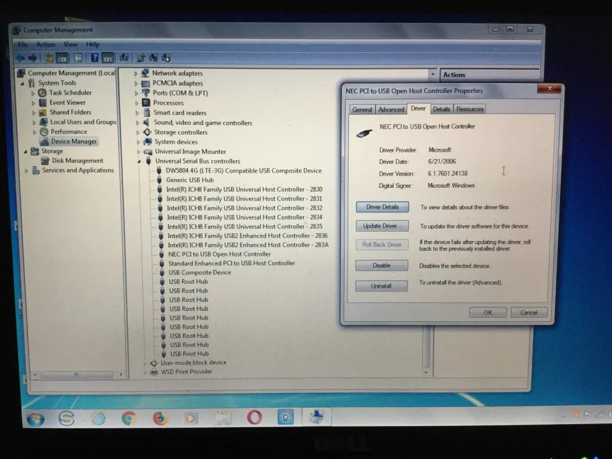Click the Event Viewer icon
The height and width of the screenshot is (459, 612).
[43, 103]
